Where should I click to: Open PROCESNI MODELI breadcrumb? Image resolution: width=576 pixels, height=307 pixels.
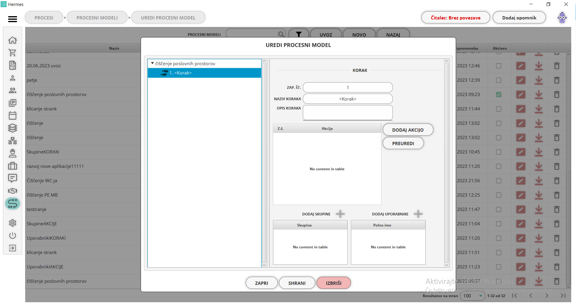(97, 18)
